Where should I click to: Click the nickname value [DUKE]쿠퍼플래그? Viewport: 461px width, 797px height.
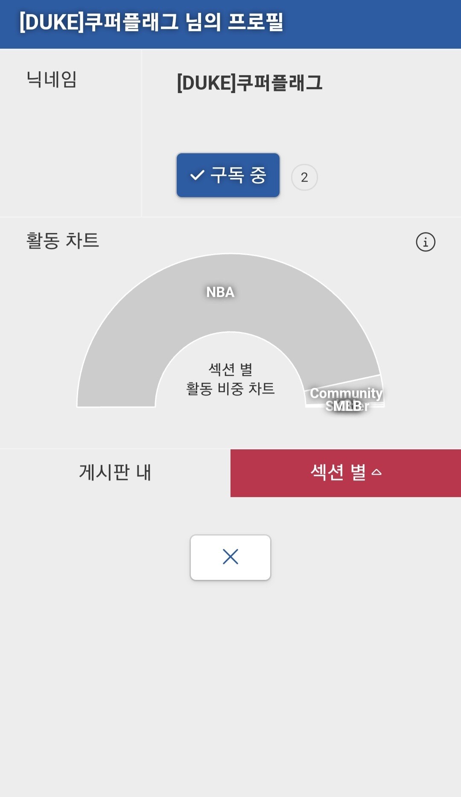pos(250,83)
